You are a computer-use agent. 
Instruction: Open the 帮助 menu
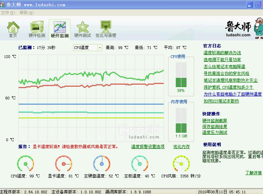click(x=26, y=13)
